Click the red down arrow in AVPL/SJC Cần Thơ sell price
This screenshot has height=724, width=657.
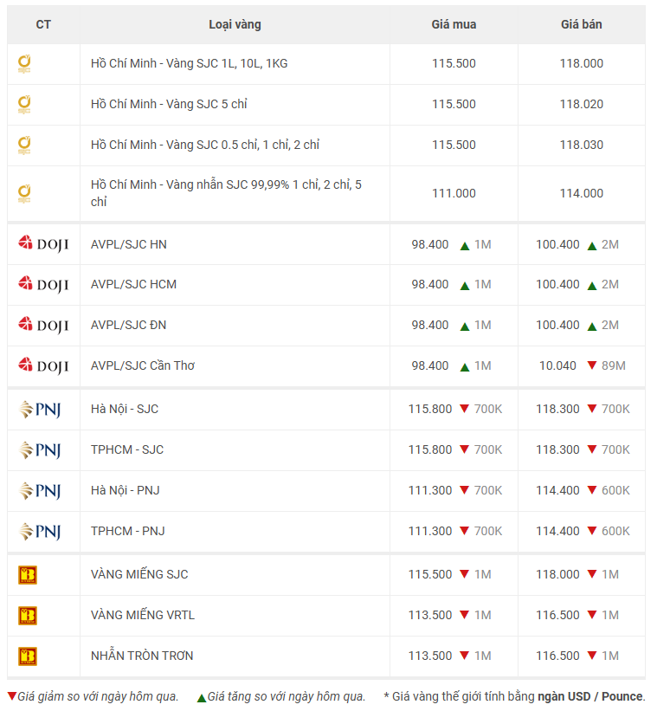click(592, 365)
